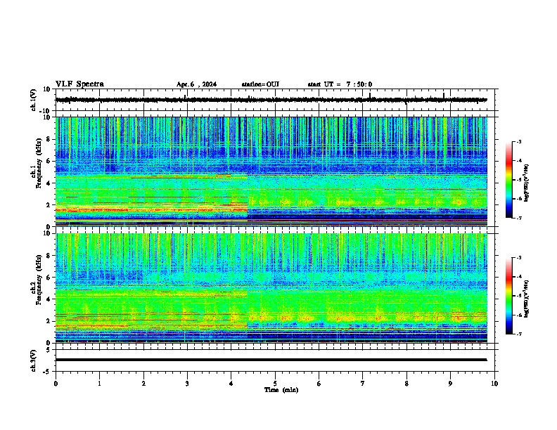Click the '10' tick on the Time axis
Viewport: 557px width, 430px height.
click(x=494, y=384)
